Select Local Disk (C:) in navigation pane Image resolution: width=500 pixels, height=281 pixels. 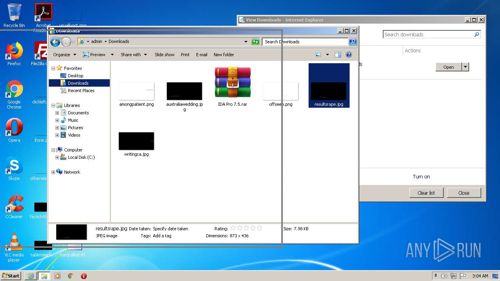pyautogui.click(x=81, y=157)
